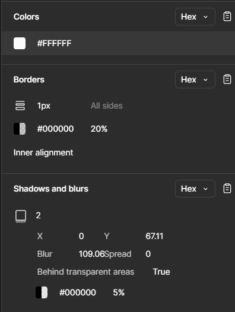Open Shadows and blurs Hex dropdown
Viewport: 235px width, 312px height.
(x=195, y=189)
